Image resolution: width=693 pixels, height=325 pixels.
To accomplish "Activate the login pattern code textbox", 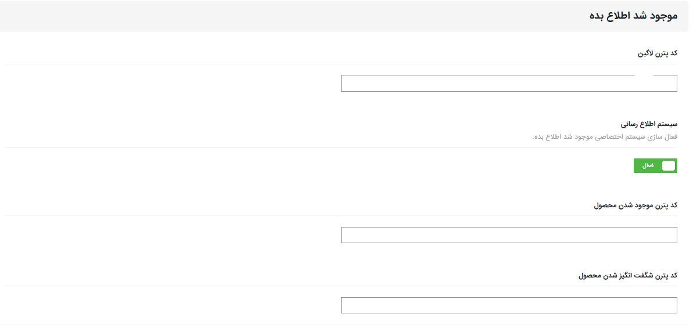I will tap(509, 83).
